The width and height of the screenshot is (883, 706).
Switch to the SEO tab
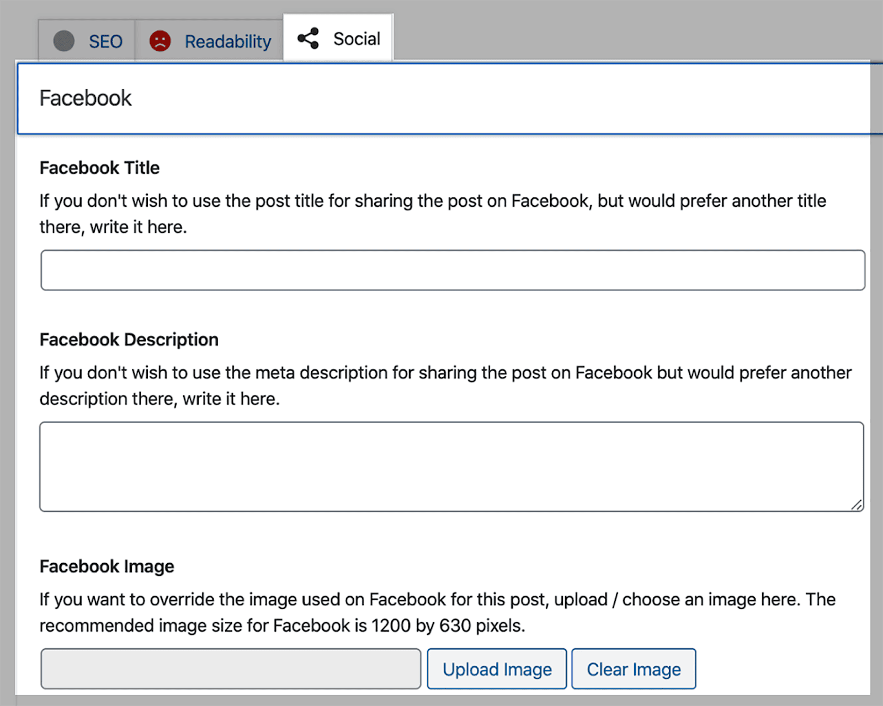pos(105,41)
